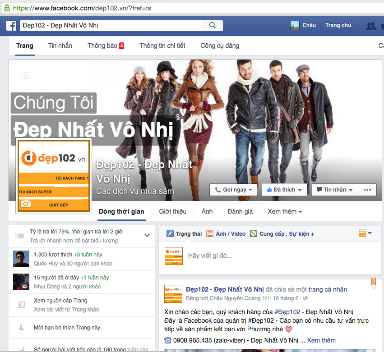Image resolution: width=384 pixels, height=352 pixels.
Task: Click the #Đẹp102 hashtag in first line
Action: tap(287, 312)
